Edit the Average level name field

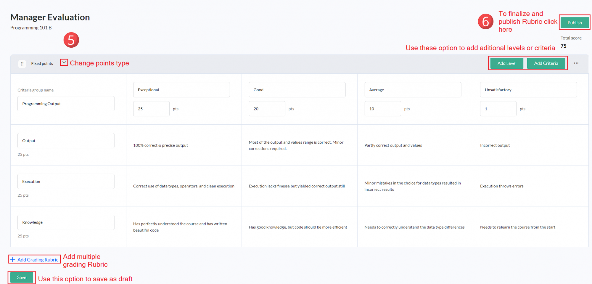(413, 90)
